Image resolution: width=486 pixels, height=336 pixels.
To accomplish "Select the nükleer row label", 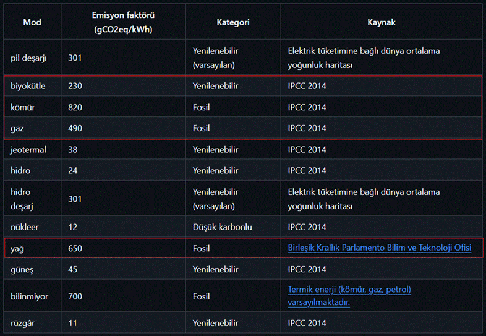I will click(x=25, y=227).
